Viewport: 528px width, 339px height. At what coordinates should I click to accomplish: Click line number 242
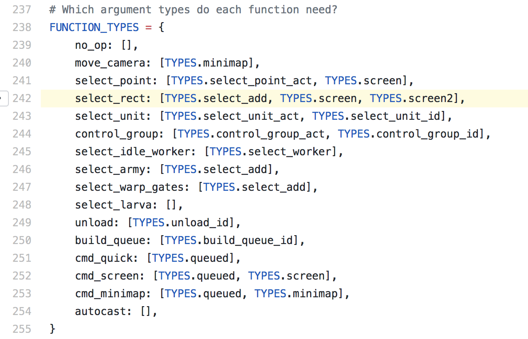tap(22, 99)
